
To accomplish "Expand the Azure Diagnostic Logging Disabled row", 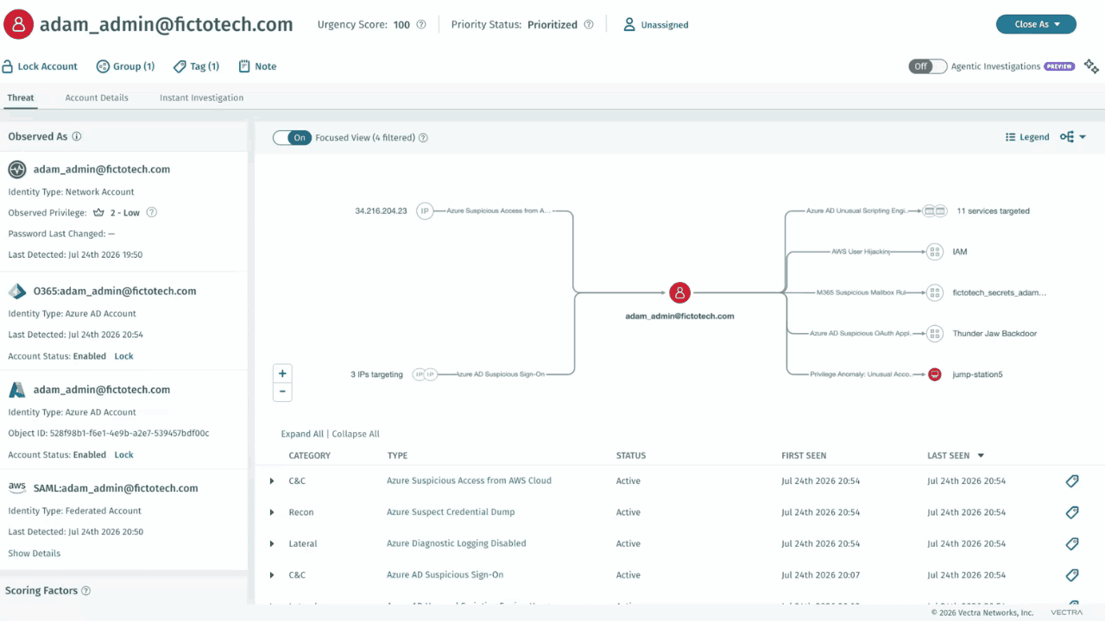I will (x=272, y=544).
